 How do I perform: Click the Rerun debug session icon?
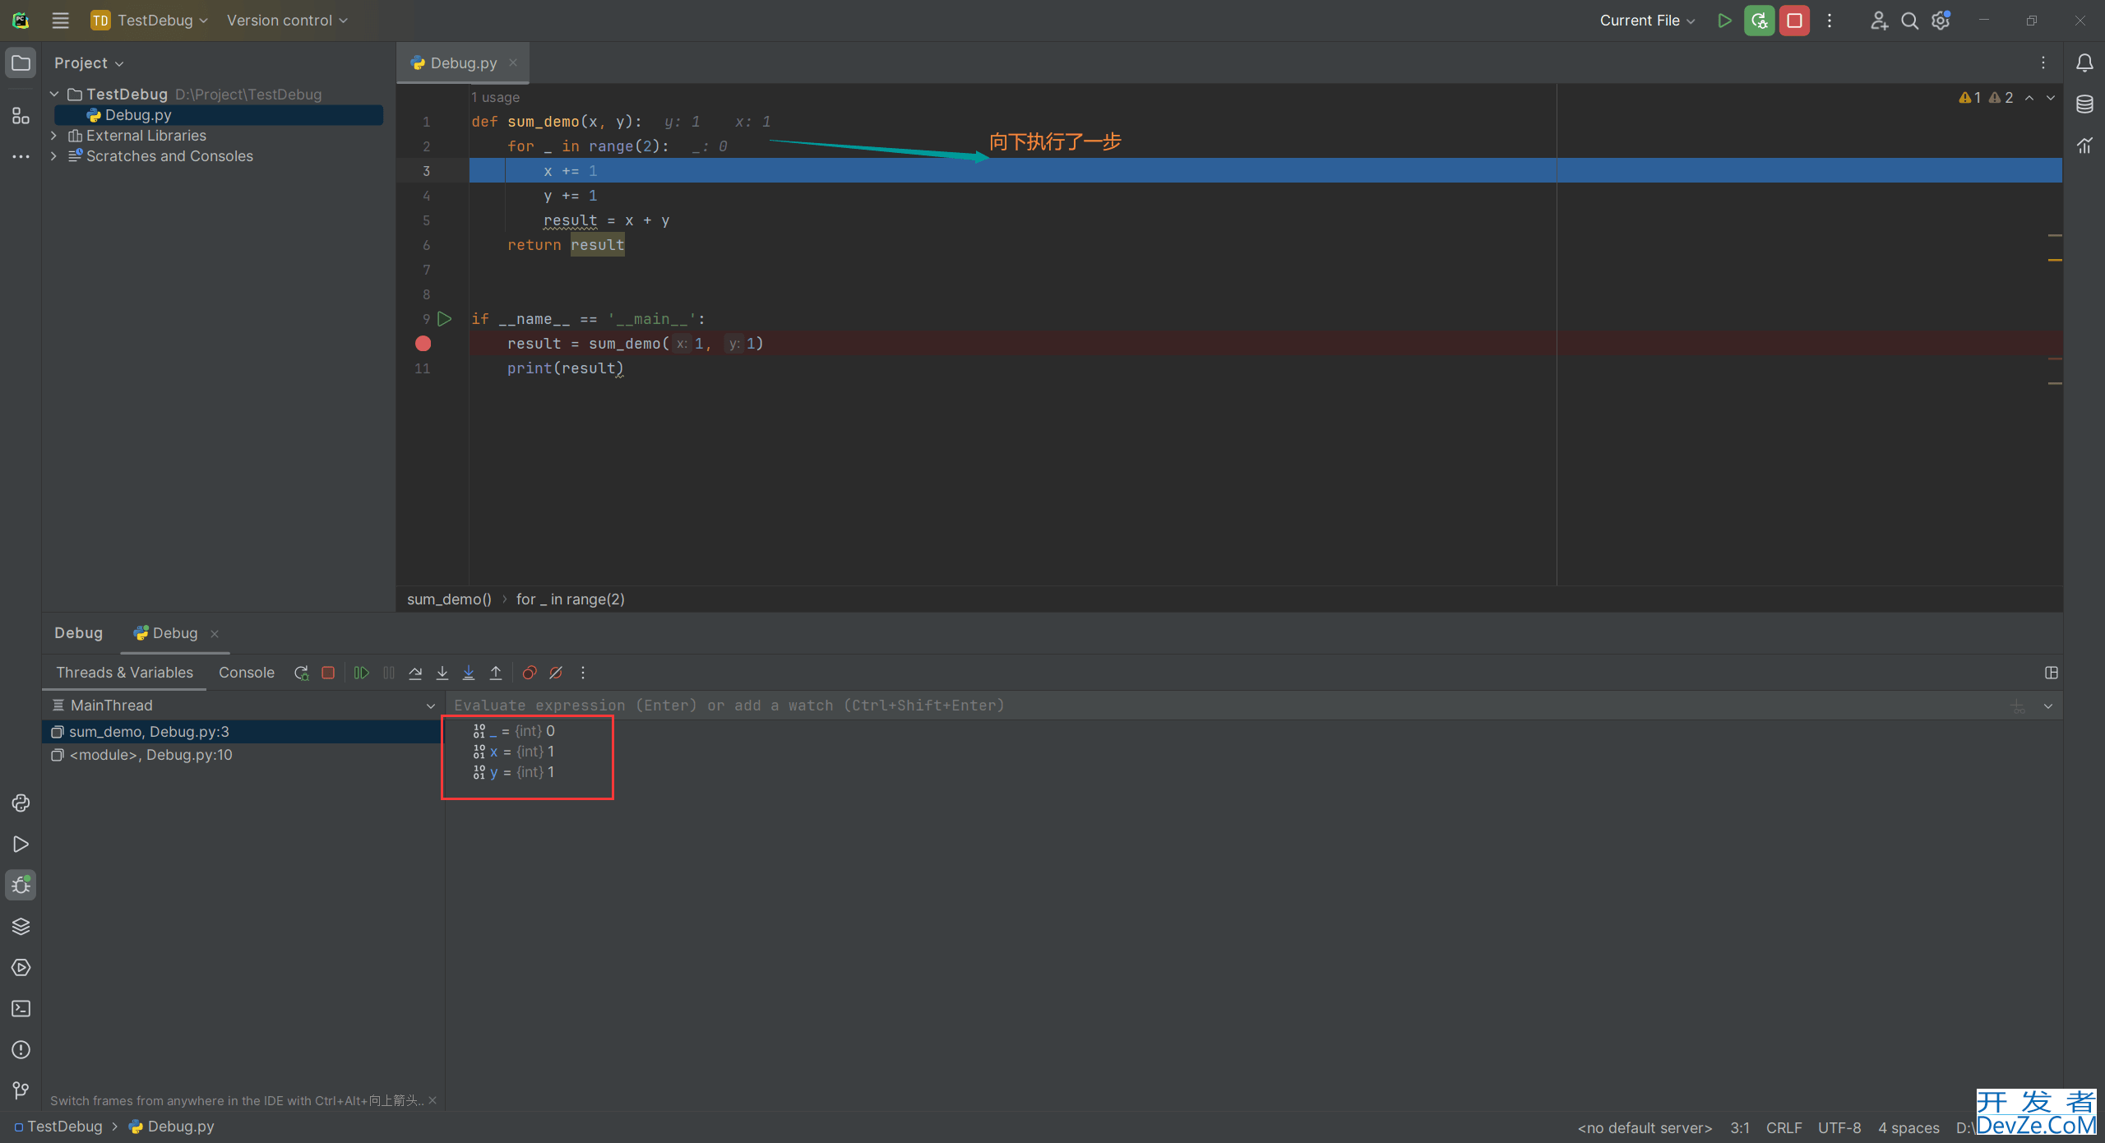[301, 673]
